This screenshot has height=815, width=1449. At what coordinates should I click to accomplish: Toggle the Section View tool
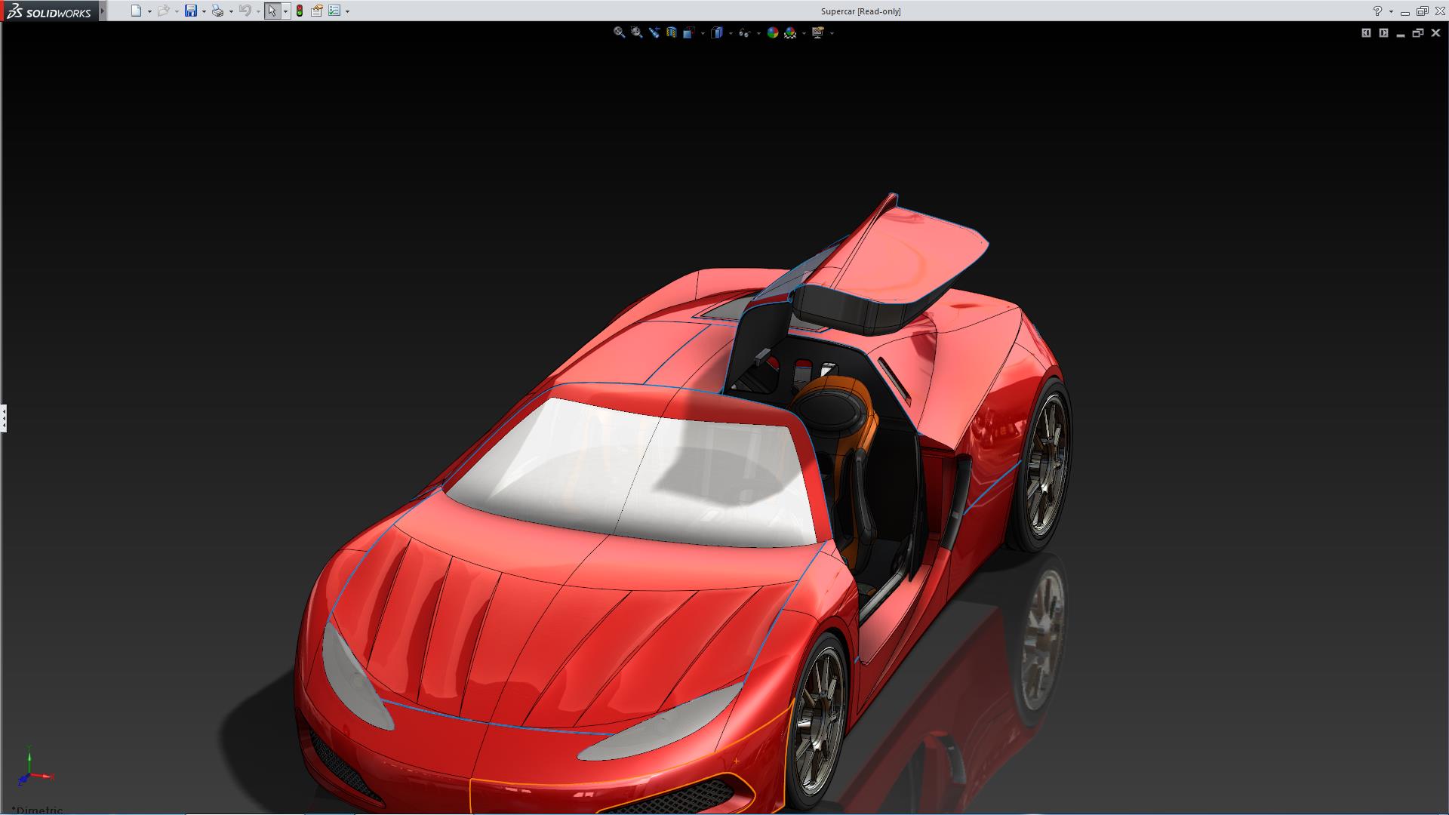coord(671,32)
